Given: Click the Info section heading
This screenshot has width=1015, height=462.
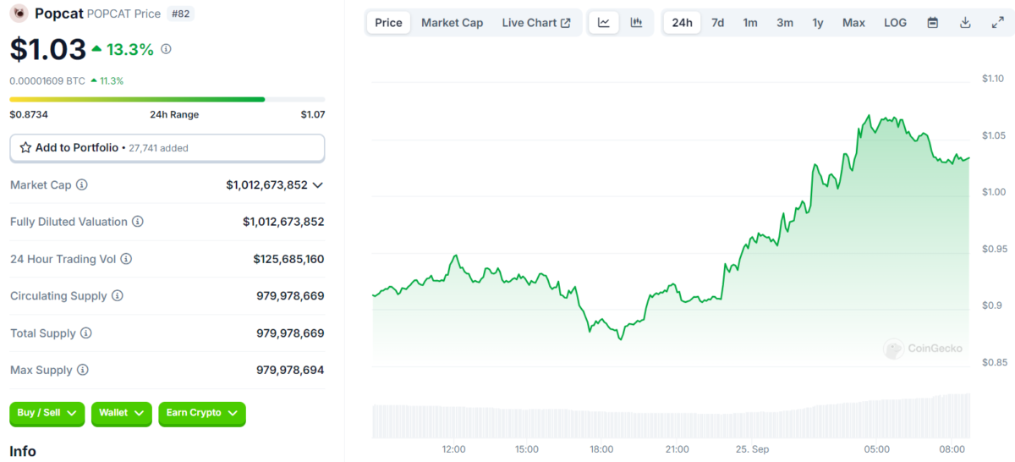Looking at the screenshot, I should 23,451.
